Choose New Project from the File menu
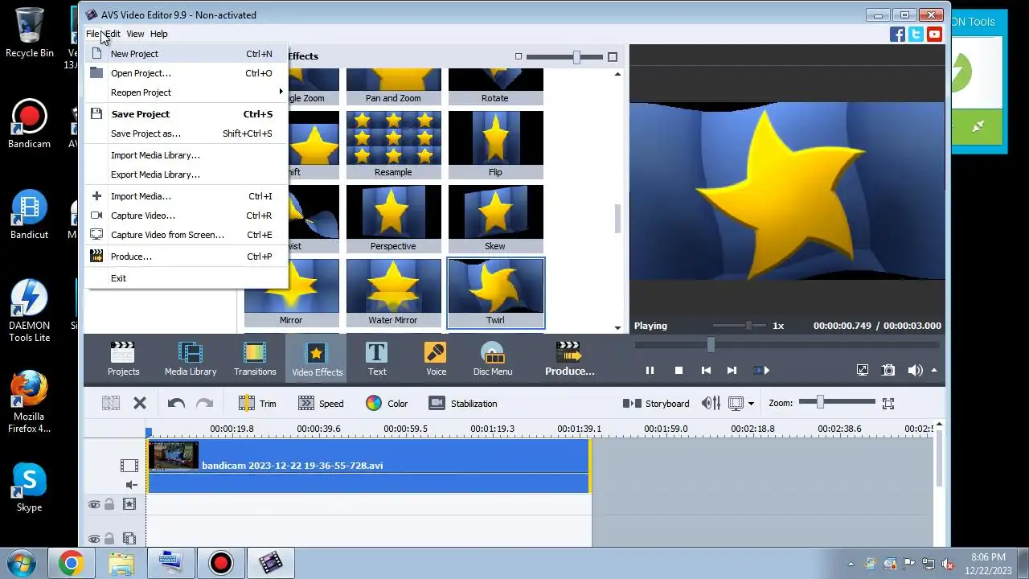1029x579 pixels. click(187, 54)
